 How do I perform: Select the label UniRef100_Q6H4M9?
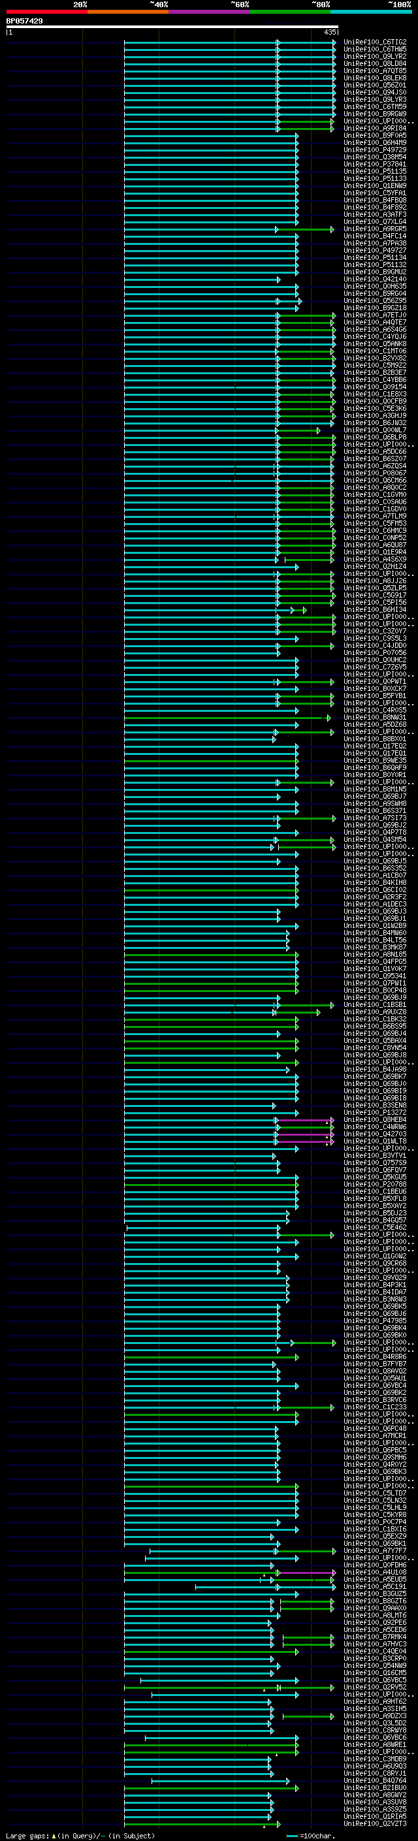point(374,143)
